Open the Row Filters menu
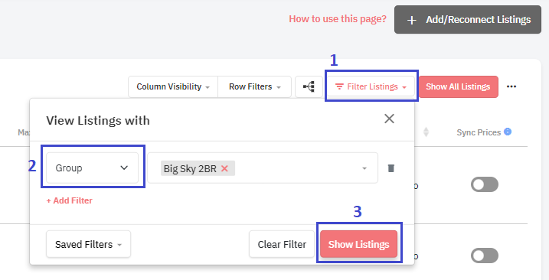This screenshot has height=280, width=549. pyautogui.click(x=254, y=86)
